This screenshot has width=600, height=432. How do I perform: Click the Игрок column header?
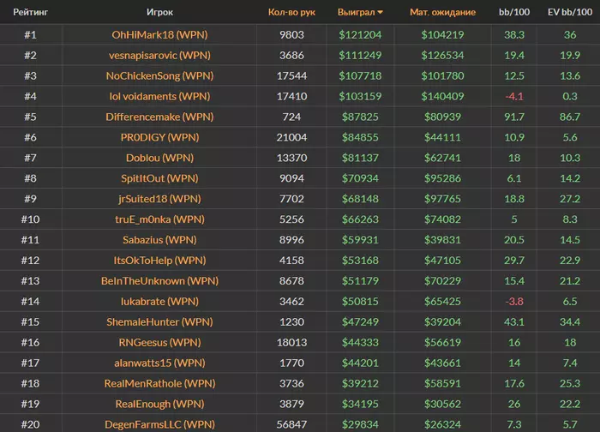click(159, 12)
